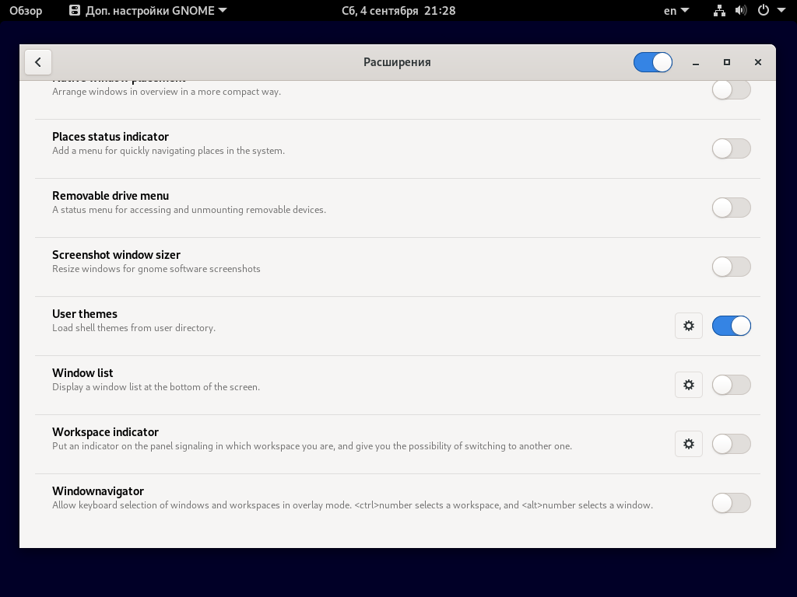Click the network status icon in top bar

coord(719,11)
